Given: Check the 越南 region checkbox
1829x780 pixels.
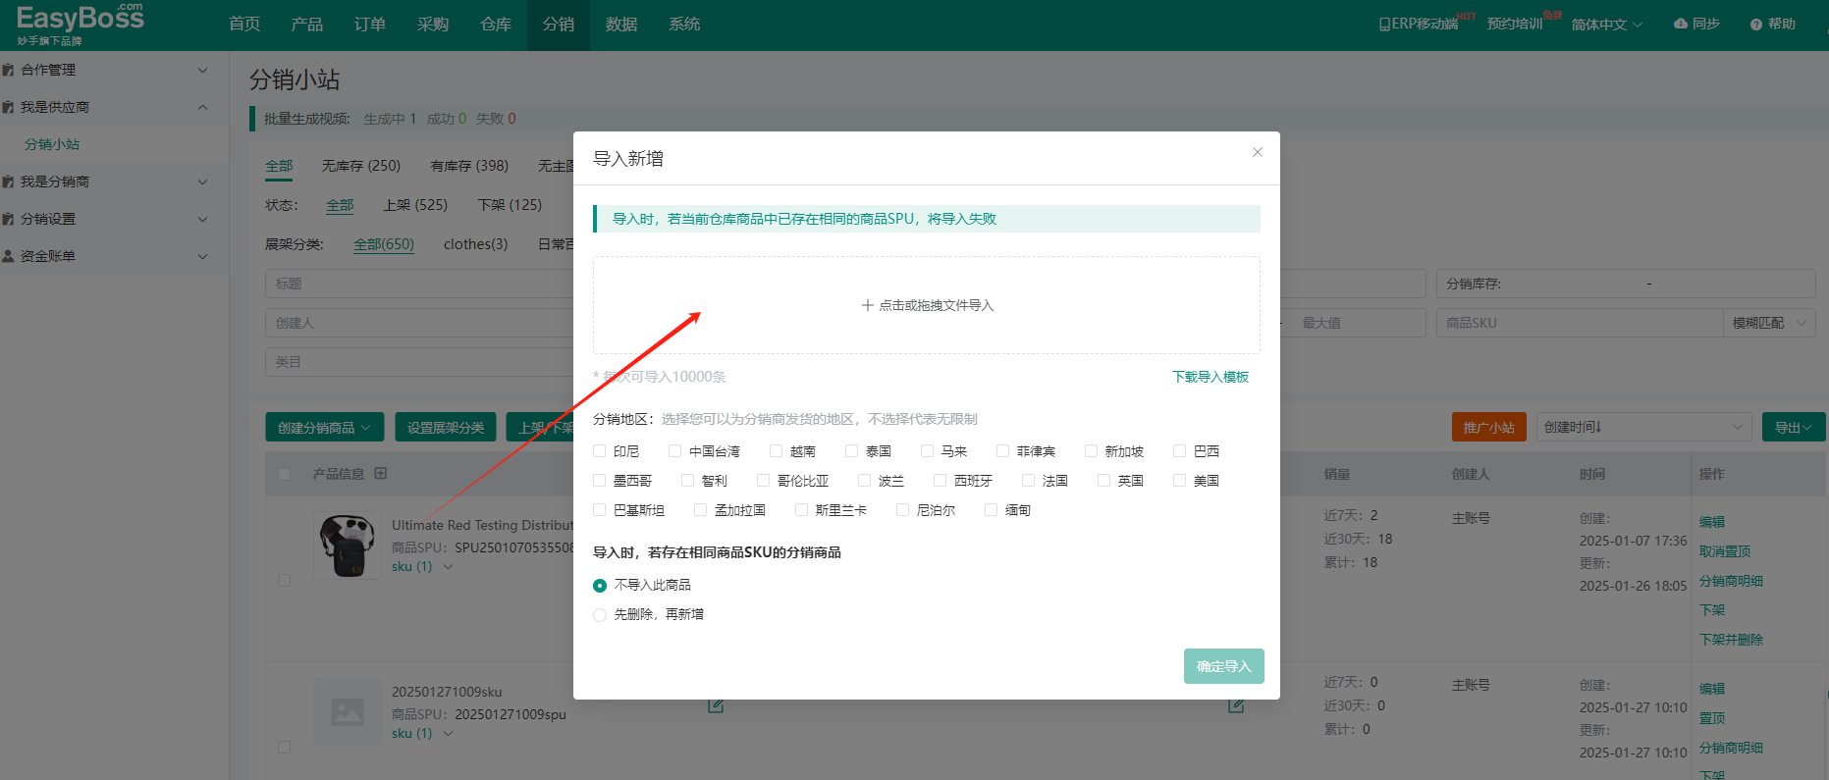Looking at the screenshot, I should pyautogui.click(x=776, y=451).
